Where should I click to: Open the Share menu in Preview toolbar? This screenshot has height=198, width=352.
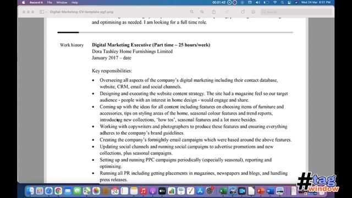pos(214,12)
